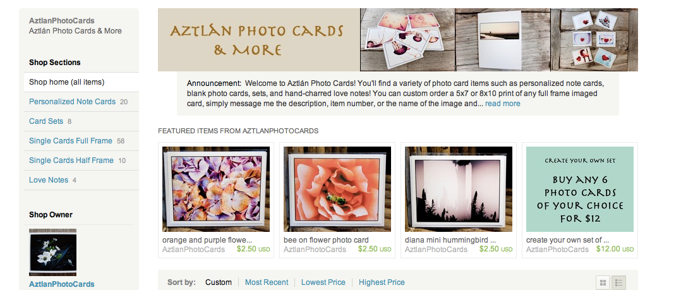Open the Card Sets section

(x=46, y=121)
